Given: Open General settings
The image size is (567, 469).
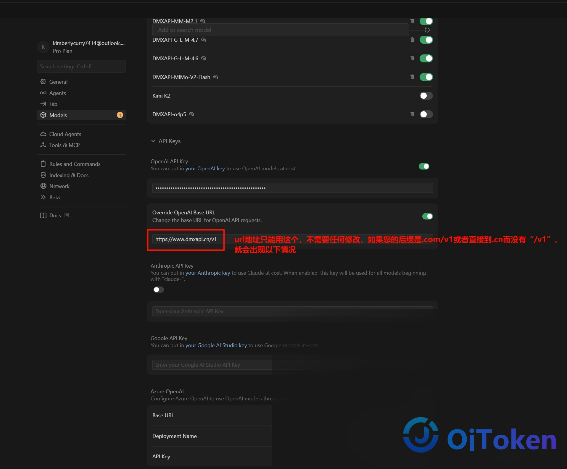Looking at the screenshot, I should click(x=81, y=82).
